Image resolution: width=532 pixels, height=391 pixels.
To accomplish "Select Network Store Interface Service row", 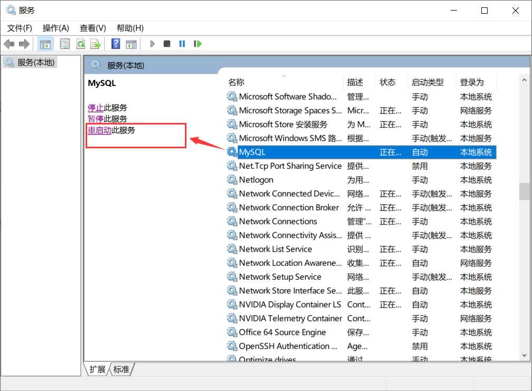I will pyautogui.click(x=361, y=291).
